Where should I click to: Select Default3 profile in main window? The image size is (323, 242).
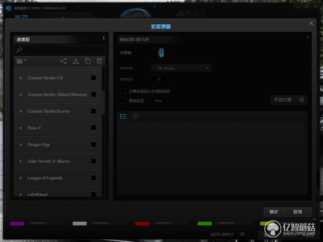pyautogui.click(x=163, y=223)
